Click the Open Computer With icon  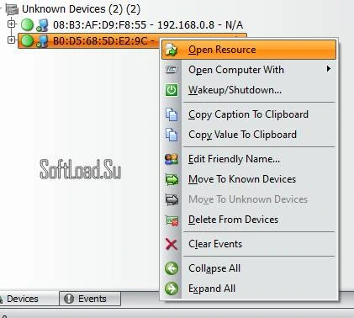point(172,70)
